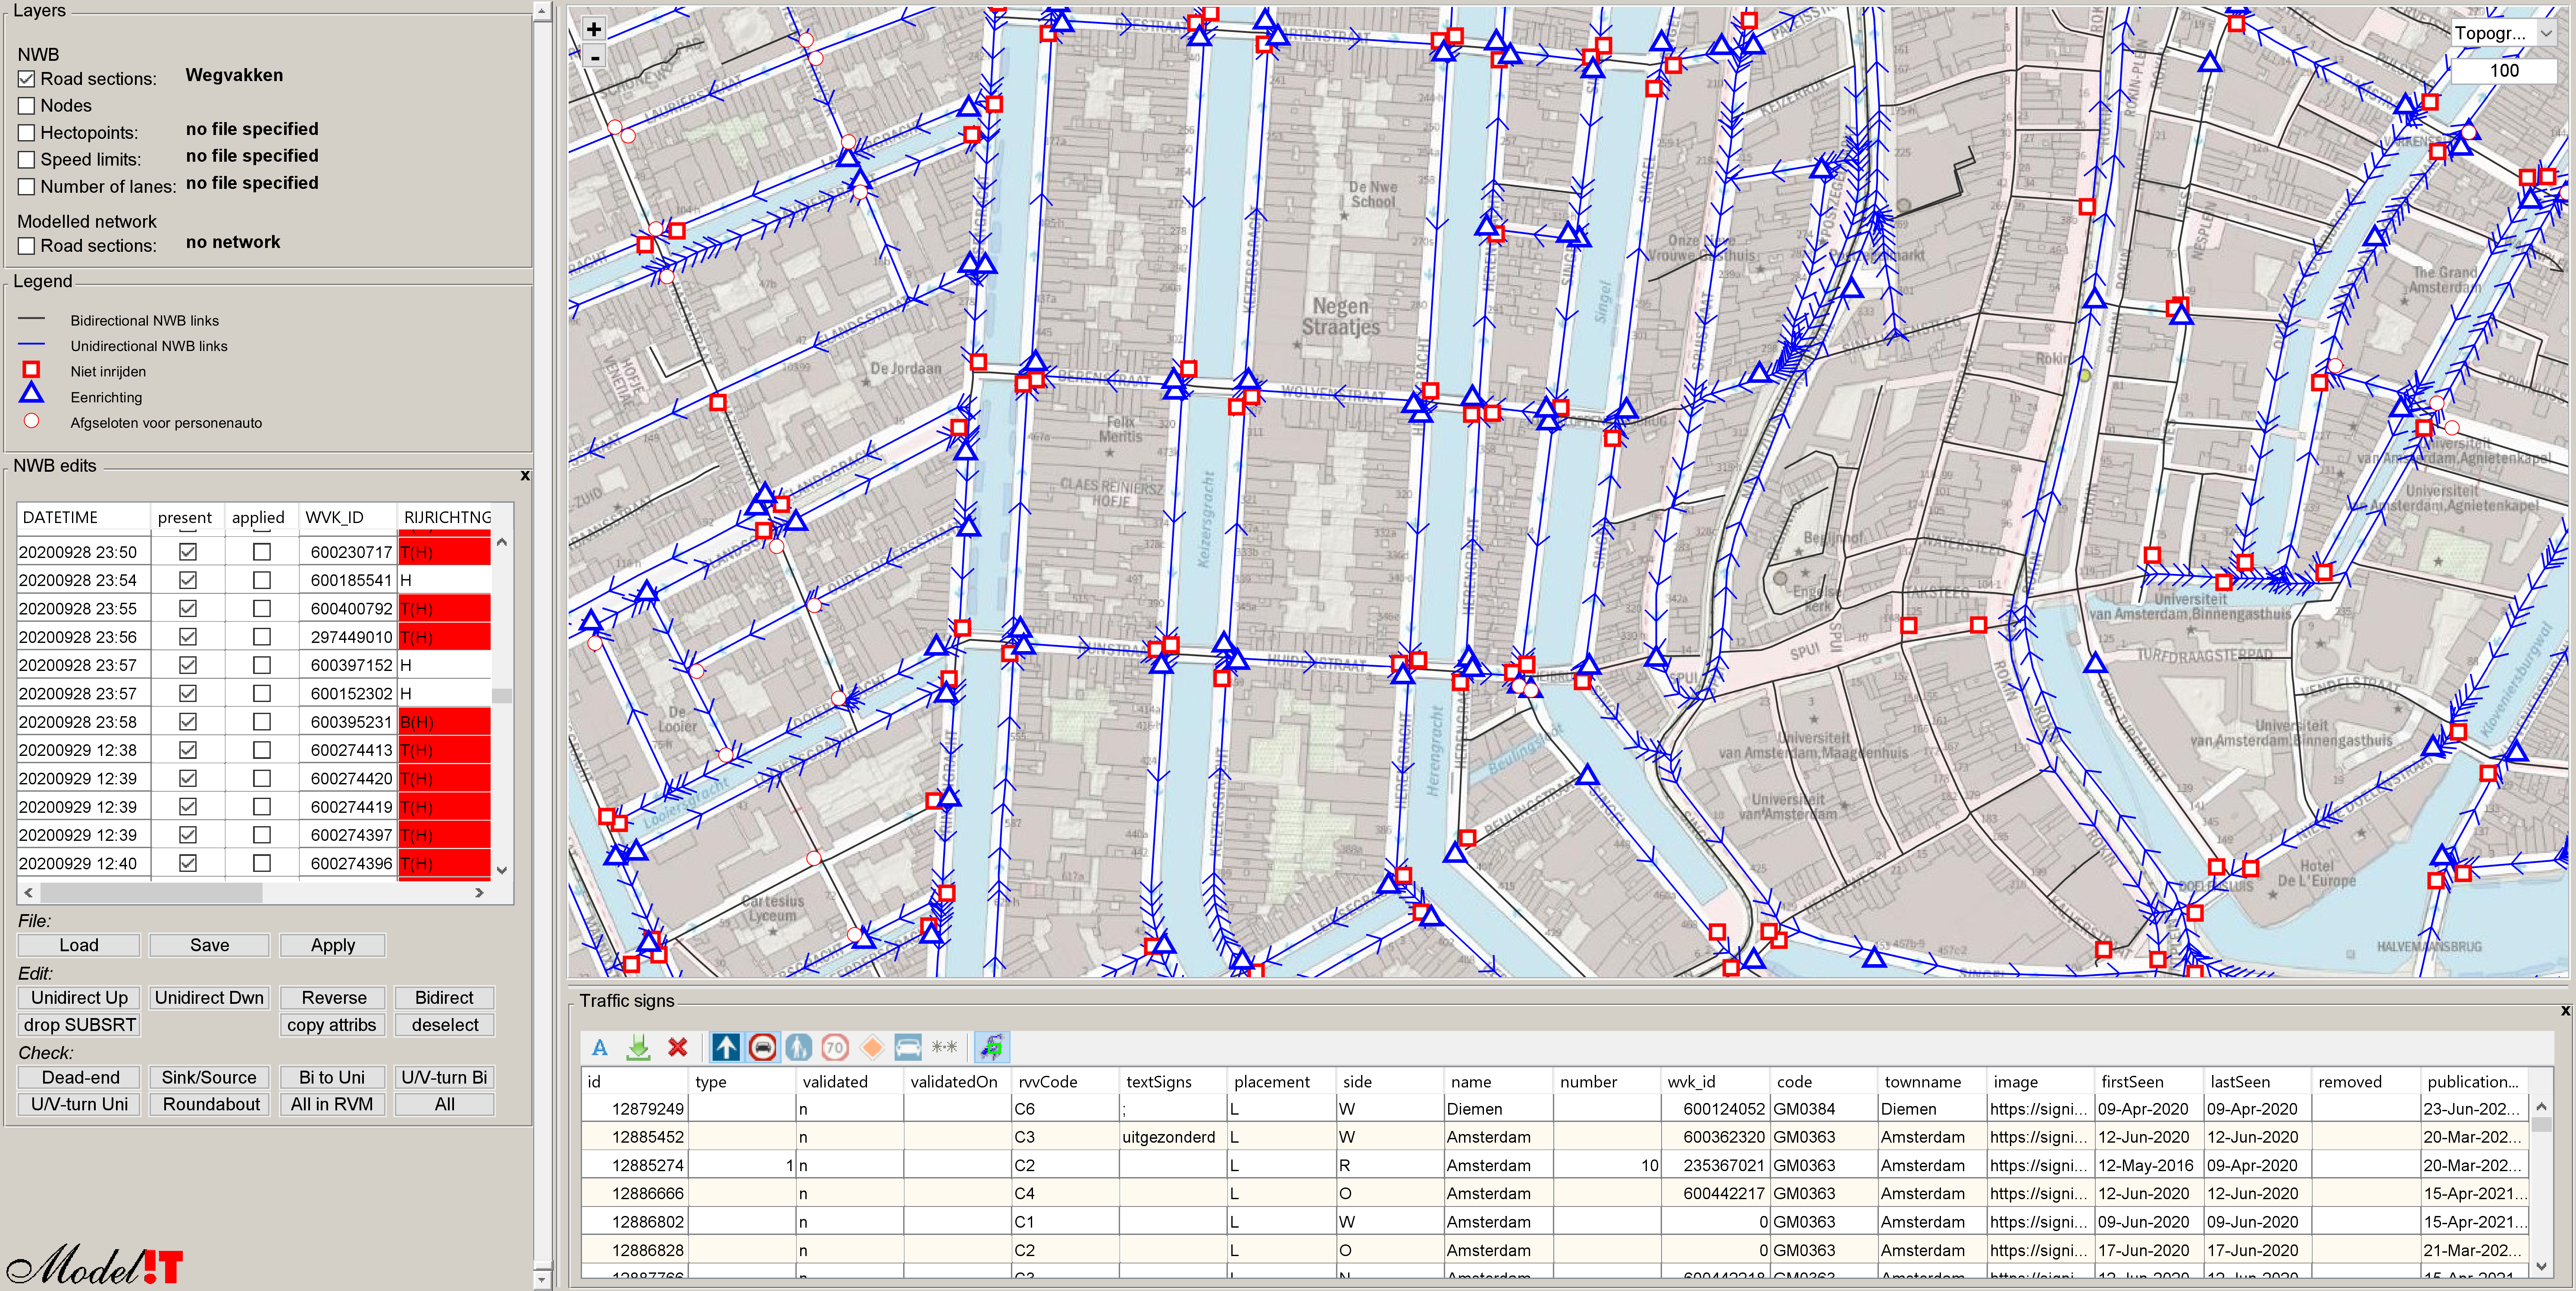Screen dimensions: 2576x1291
Task: Toggle the one-way arrow sign filter
Action: [x=726, y=1047]
